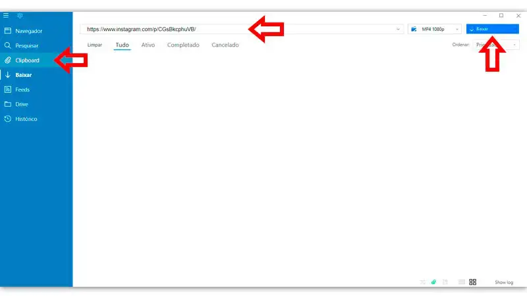Click the MP4 format video icon
The width and height of the screenshot is (527, 296).
(x=414, y=29)
